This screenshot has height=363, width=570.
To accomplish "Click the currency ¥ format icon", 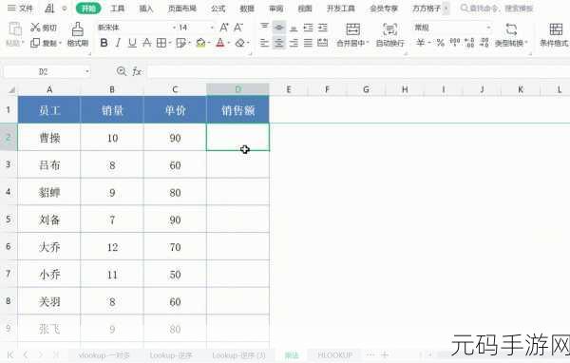I will (421, 43).
